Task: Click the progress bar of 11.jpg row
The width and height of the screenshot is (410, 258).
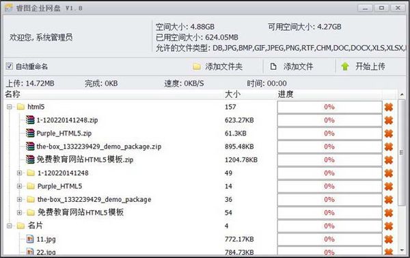Action: click(329, 239)
